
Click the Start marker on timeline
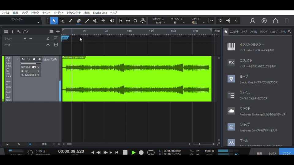65,38
